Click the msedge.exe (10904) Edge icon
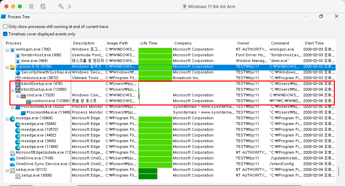Screen dimensions: 345x186 (12, 118)
